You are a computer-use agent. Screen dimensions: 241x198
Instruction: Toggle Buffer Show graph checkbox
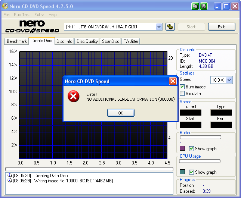click(191, 148)
